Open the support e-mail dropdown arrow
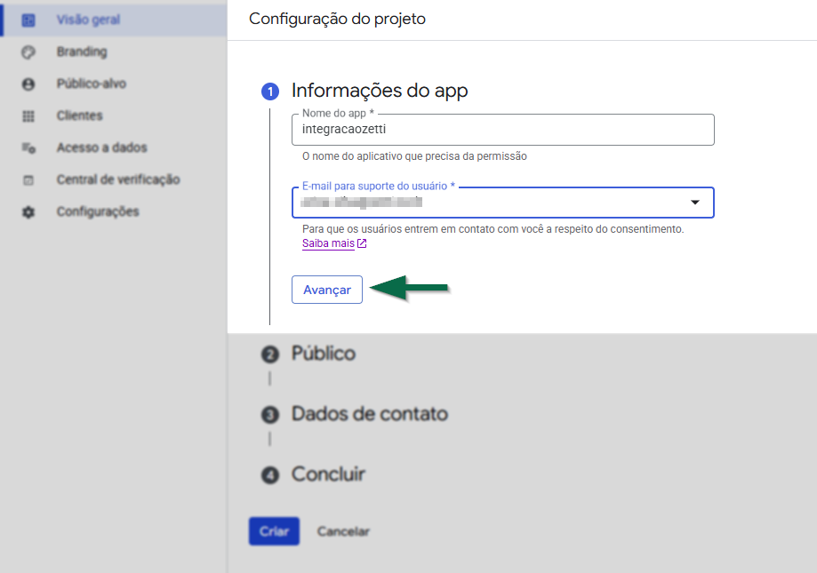This screenshot has width=817, height=573. coord(695,203)
